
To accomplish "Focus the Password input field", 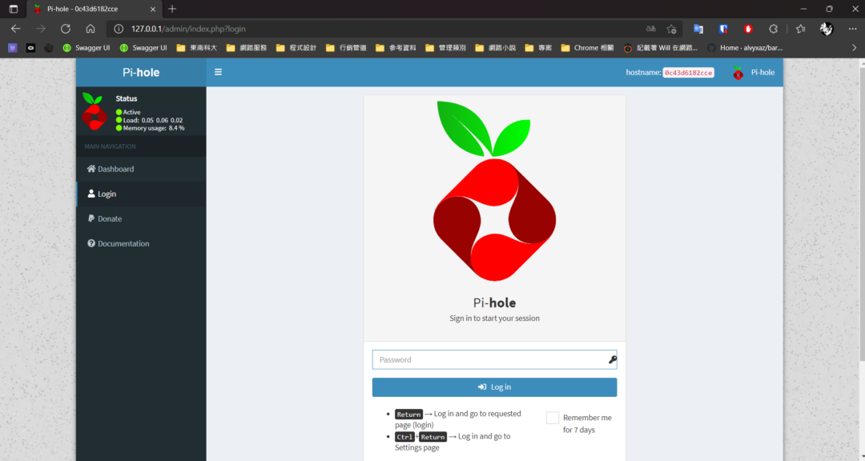I will pyautogui.click(x=494, y=359).
